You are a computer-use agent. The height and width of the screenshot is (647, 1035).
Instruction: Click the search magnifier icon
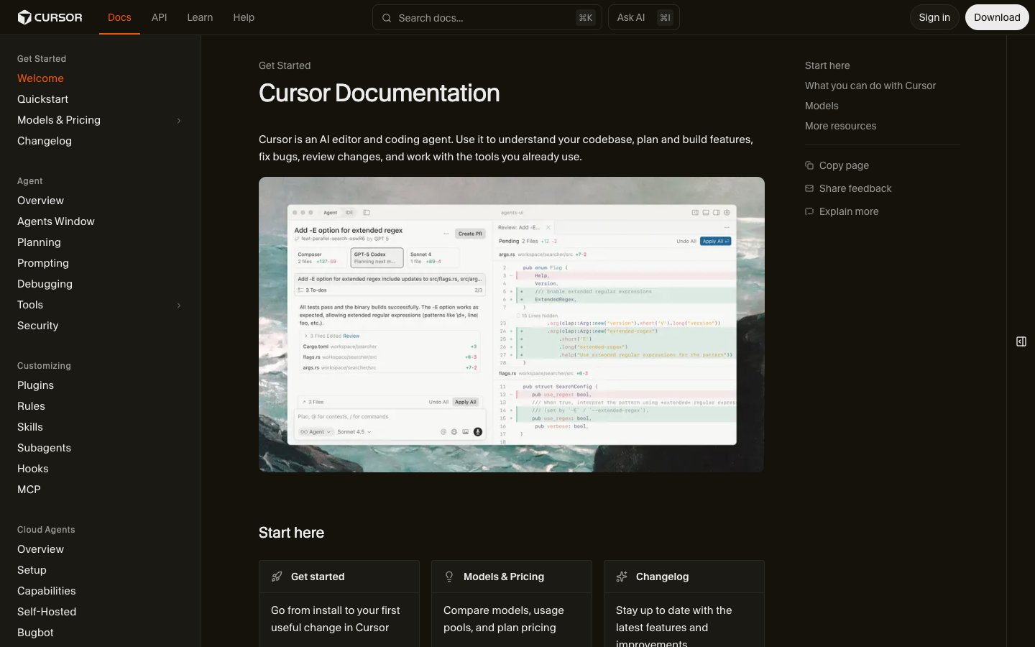(x=387, y=18)
